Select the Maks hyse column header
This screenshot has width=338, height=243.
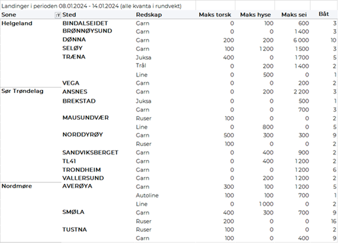click(255, 16)
